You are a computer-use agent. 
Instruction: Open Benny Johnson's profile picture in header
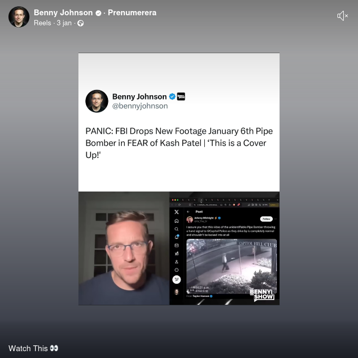(x=19, y=17)
